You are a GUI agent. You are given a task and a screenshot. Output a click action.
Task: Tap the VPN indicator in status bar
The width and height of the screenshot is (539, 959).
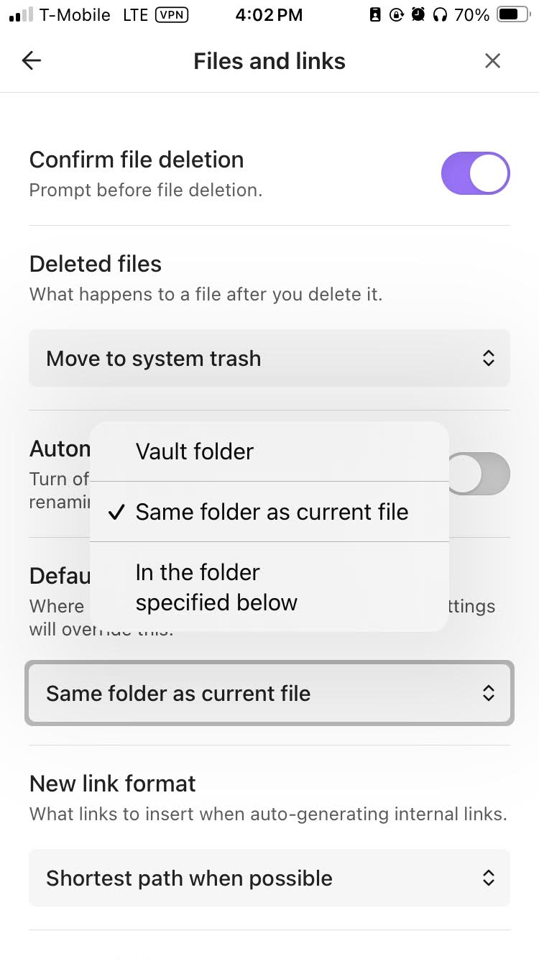coord(172,15)
